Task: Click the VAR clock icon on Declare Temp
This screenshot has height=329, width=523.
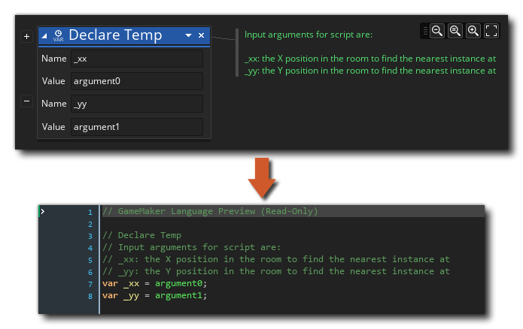Action: pos(58,35)
